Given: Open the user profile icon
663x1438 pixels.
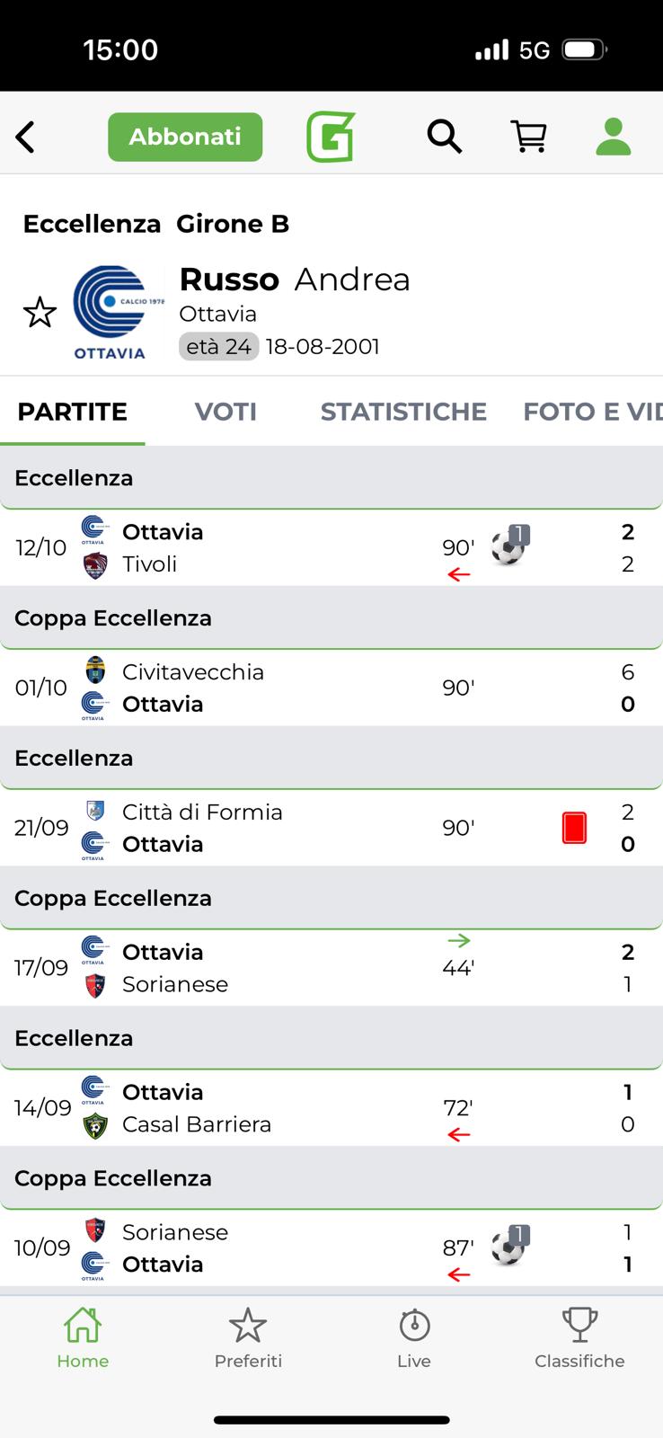Looking at the screenshot, I should point(614,138).
